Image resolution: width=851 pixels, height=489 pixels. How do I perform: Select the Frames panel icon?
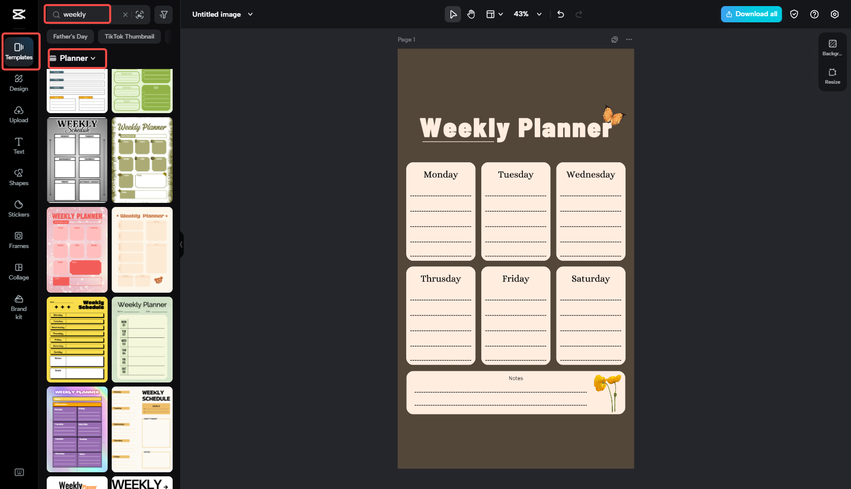coord(18,239)
